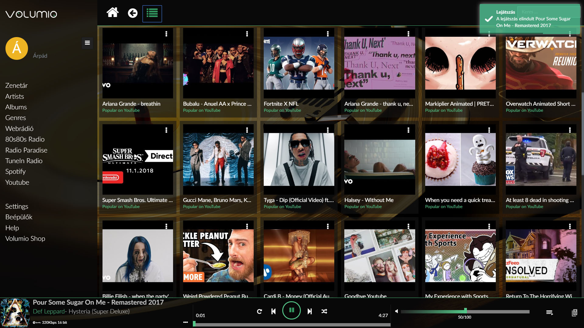
Task: Open the play queue icon
Action: (x=549, y=313)
